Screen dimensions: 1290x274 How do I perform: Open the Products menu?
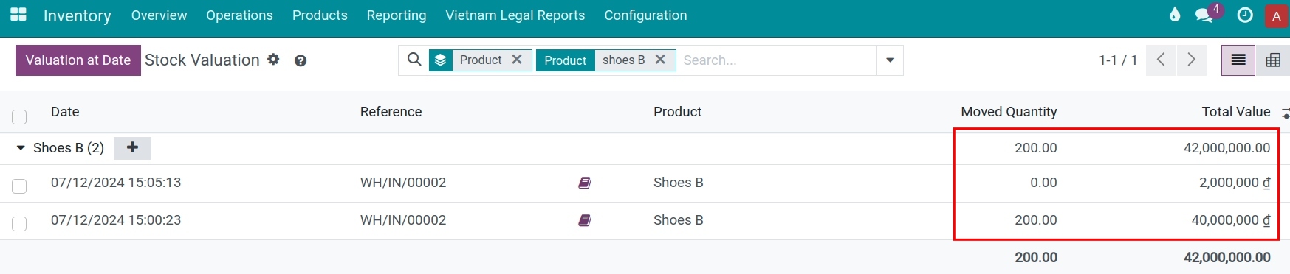(x=320, y=15)
